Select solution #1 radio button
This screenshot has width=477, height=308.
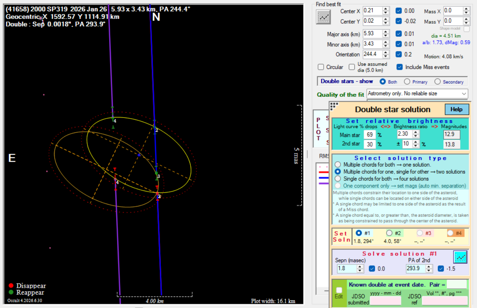(x=359, y=233)
